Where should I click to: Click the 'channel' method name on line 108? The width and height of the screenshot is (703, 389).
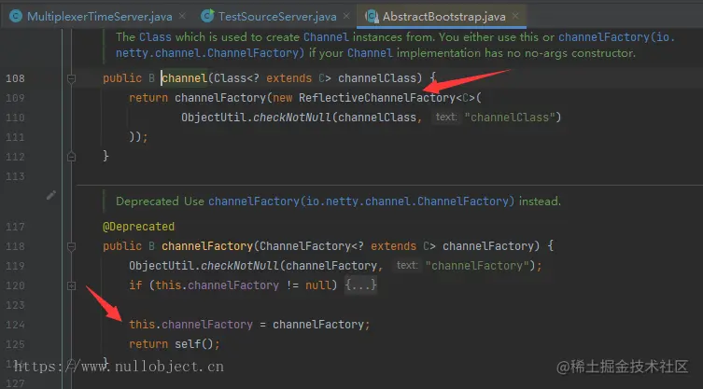[184, 78]
